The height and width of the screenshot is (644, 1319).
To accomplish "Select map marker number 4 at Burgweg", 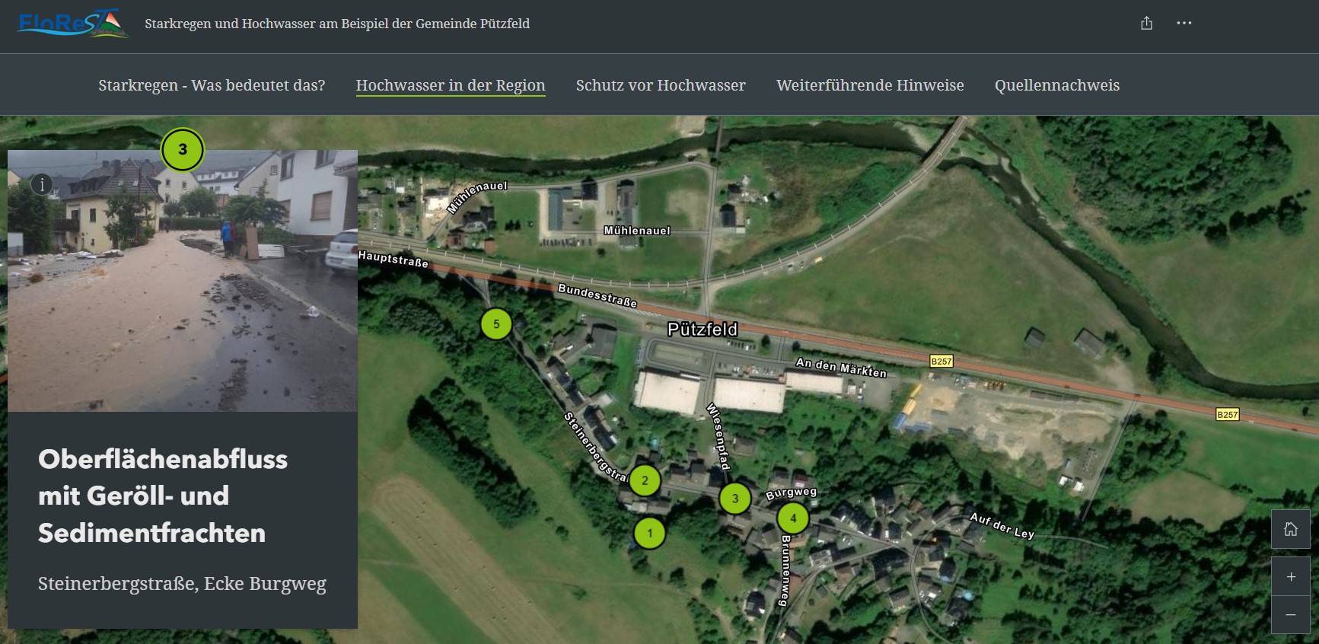I will click(793, 518).
